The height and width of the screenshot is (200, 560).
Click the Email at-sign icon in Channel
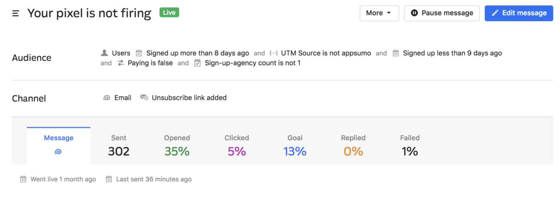107,98
